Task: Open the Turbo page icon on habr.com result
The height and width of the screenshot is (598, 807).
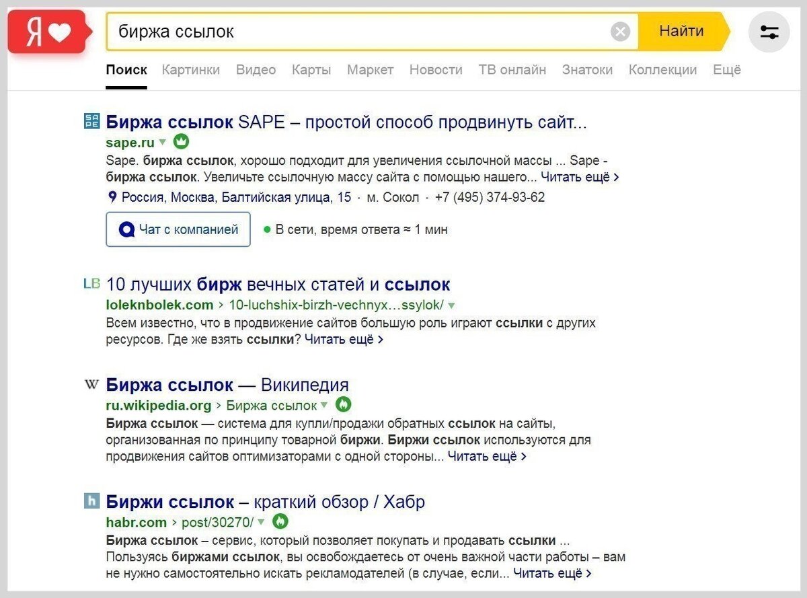Action: (x=280, y=521)
